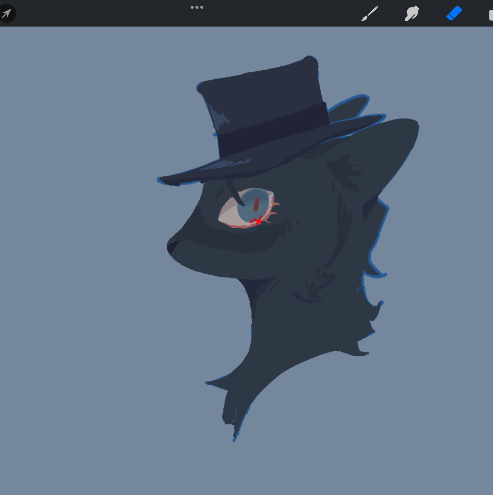Click the cat's neck fur area
The width and height of the screenshot is (493, 495).
[302, 326]
